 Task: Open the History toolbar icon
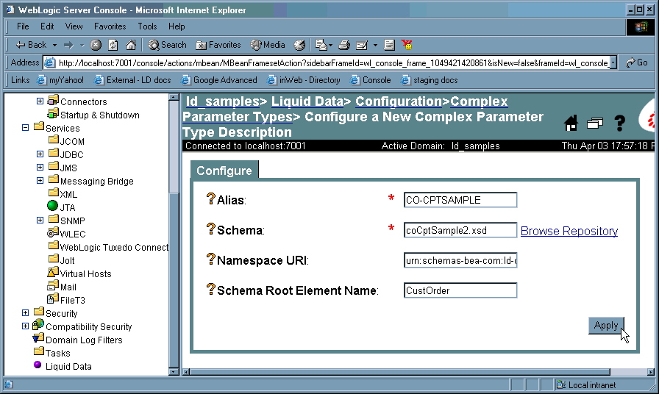pos(299,45)
